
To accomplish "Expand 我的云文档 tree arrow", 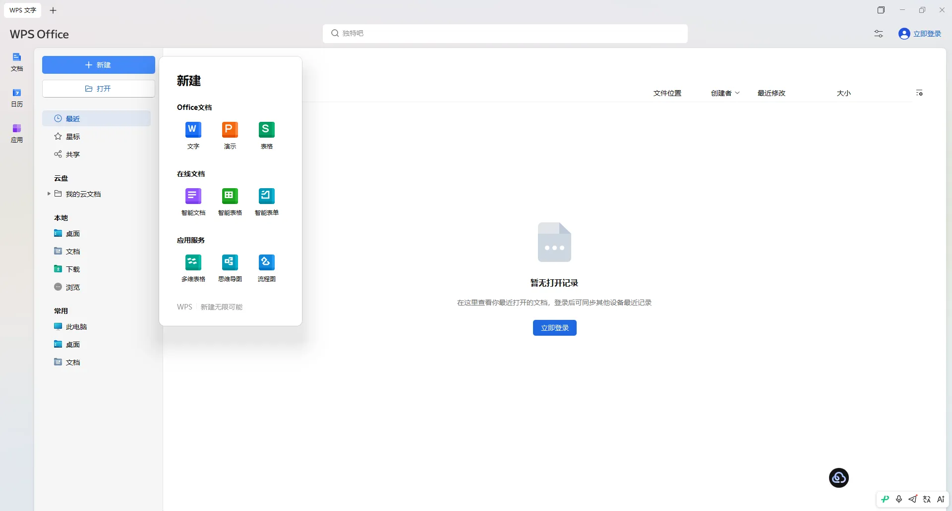I will 49,194.
